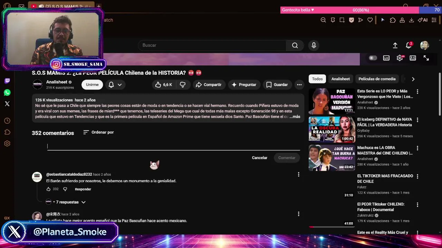The image size is (442, 248).
Task: Open the three-dots more actions under the video
Action: coord(299,85)
